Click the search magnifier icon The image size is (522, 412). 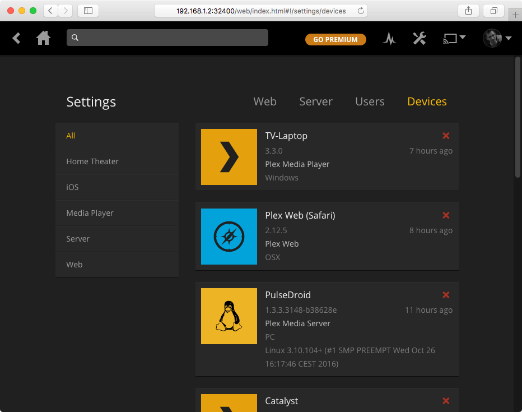[x=75, y=38]
